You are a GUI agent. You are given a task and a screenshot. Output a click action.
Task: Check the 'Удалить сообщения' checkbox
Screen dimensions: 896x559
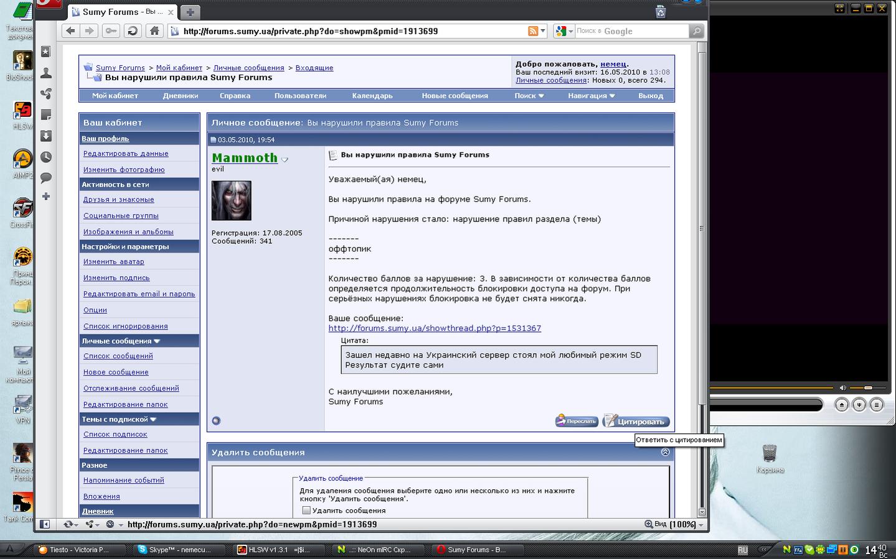pyautogui.click(x=306, y=510)
